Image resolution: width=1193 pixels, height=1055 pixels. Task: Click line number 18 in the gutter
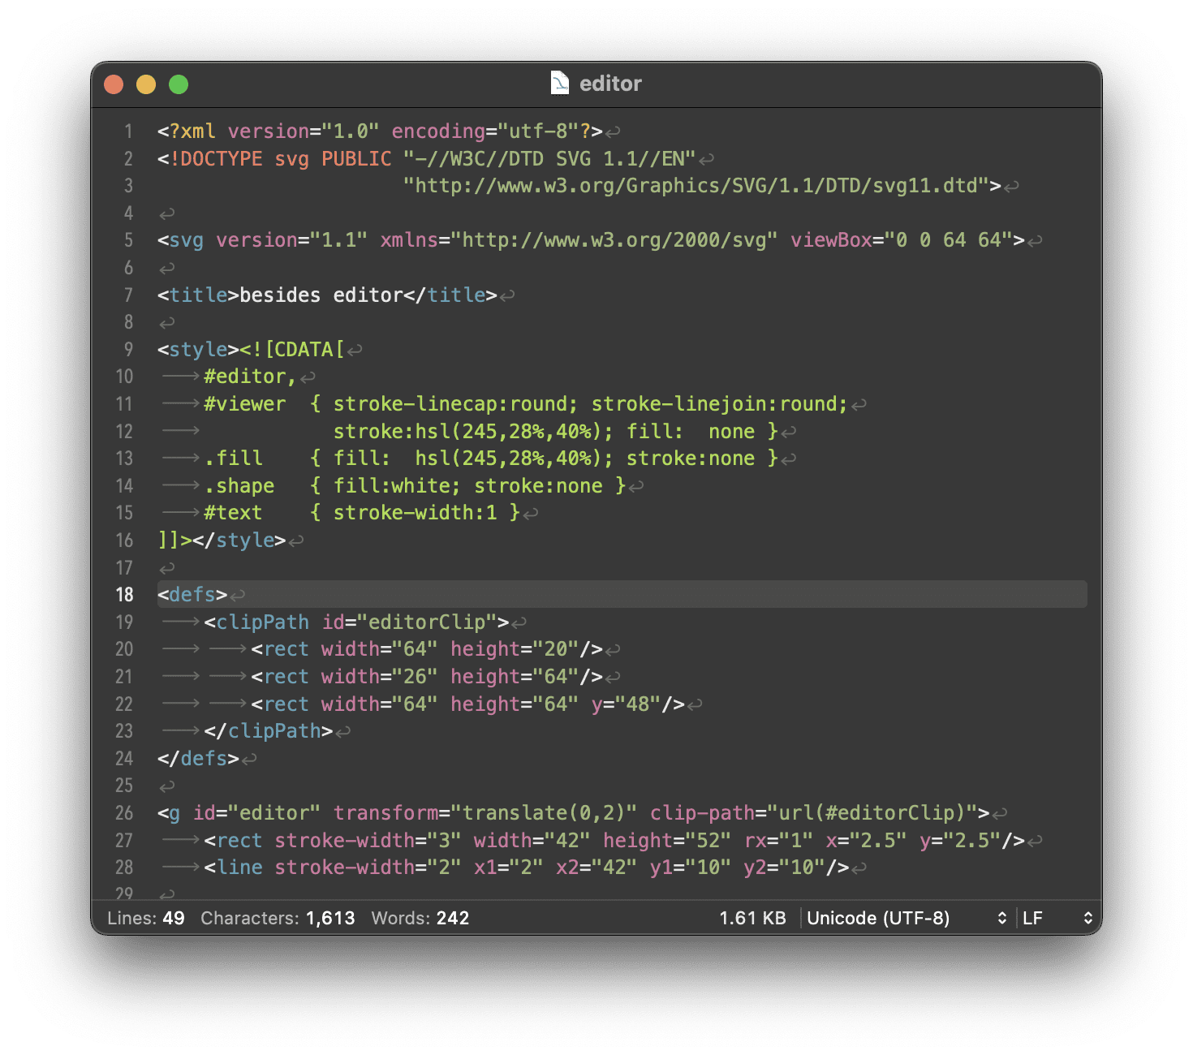[124, 595]
